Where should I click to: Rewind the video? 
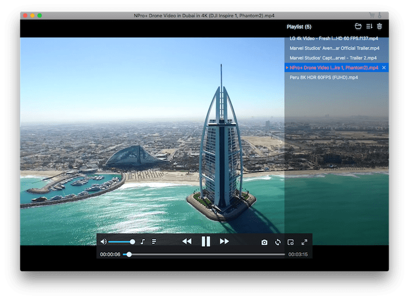click(186, 242)
